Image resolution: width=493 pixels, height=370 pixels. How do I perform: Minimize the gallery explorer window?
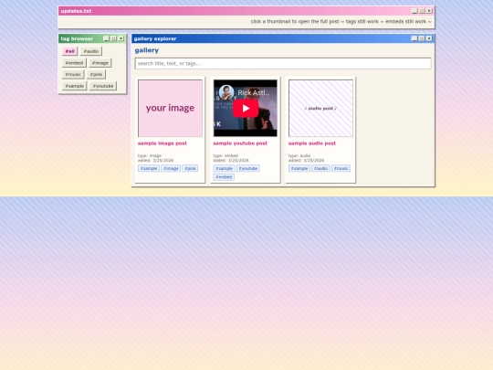pos(414,38)
